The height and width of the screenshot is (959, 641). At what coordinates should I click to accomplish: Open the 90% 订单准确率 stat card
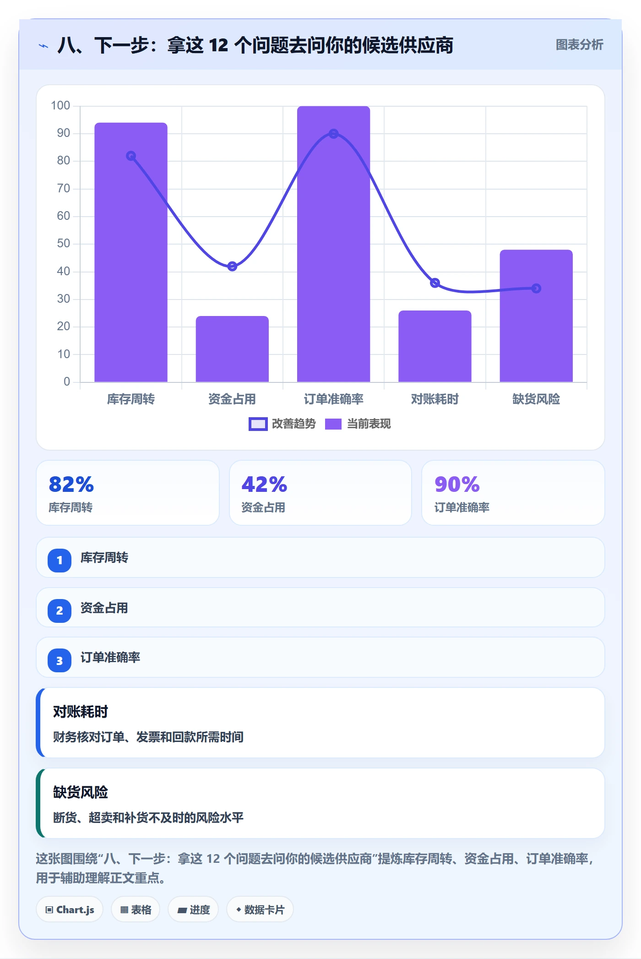click(513, 493)
